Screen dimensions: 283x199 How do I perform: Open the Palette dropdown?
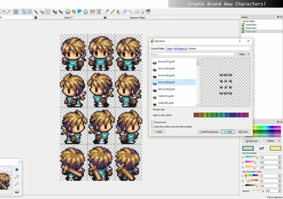[x=272, y=141]
